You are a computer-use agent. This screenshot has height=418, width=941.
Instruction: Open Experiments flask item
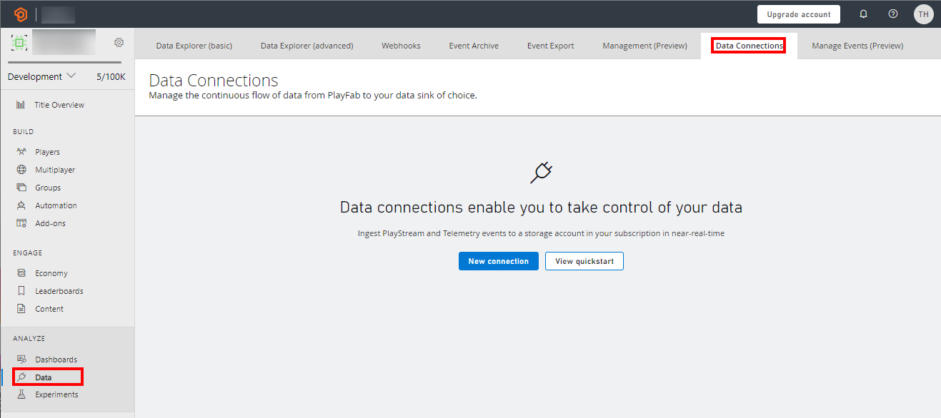point(56,394)
